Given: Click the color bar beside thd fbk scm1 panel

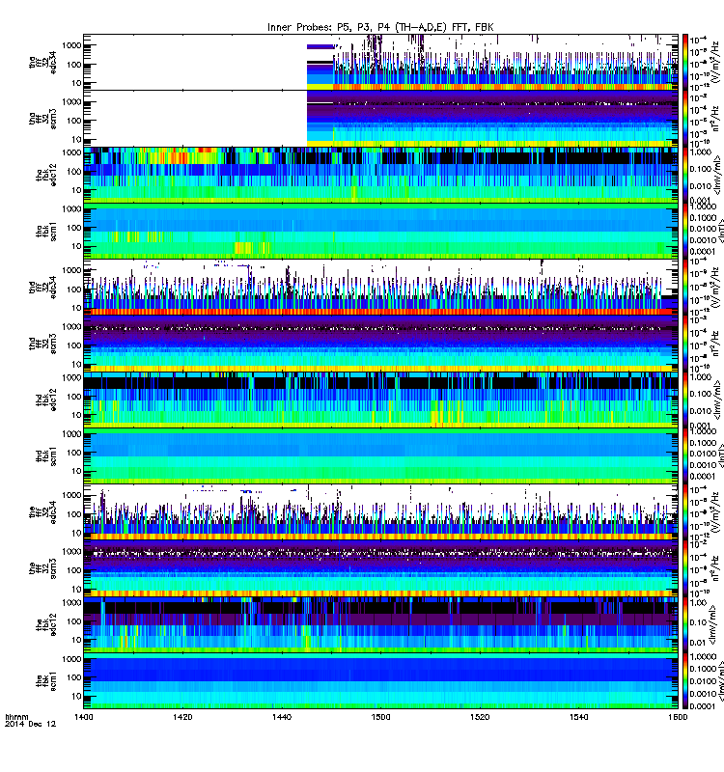Looking at the screenshot, I should tap(685, 456).
